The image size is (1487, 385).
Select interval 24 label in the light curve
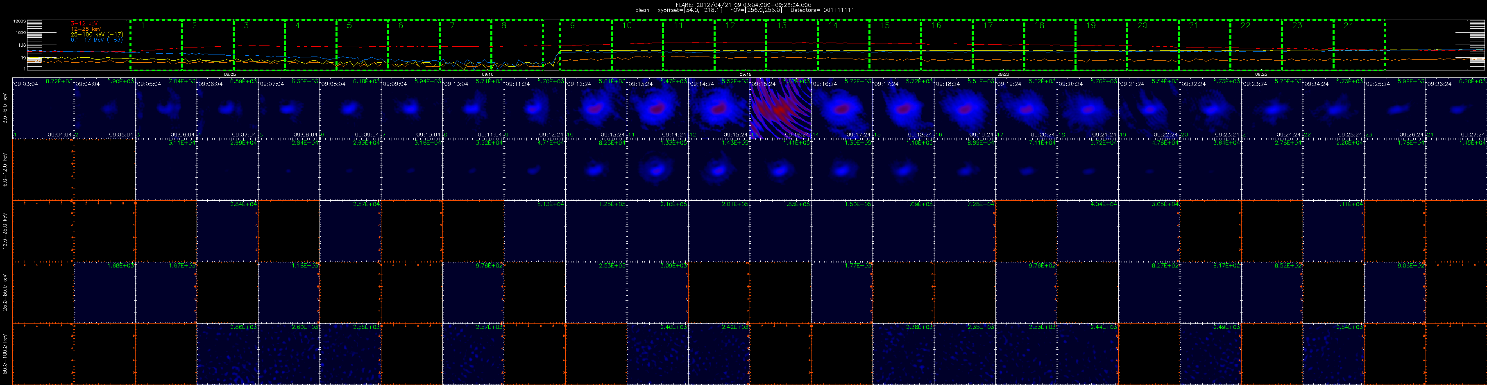pos(1349,25)
